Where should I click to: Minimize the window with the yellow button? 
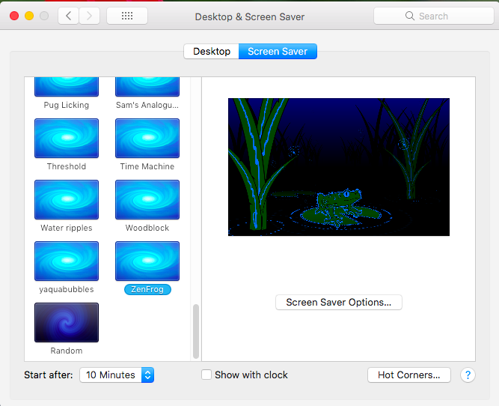click(x=29, y=16)
